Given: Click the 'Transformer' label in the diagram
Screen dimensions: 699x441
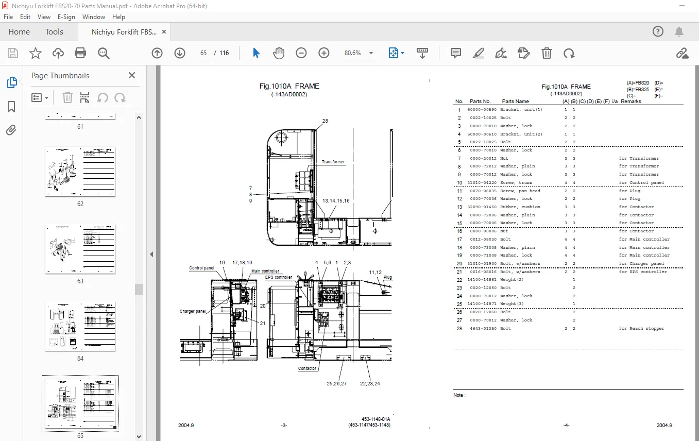Looking at the screenshot, I should coord(333,162).
